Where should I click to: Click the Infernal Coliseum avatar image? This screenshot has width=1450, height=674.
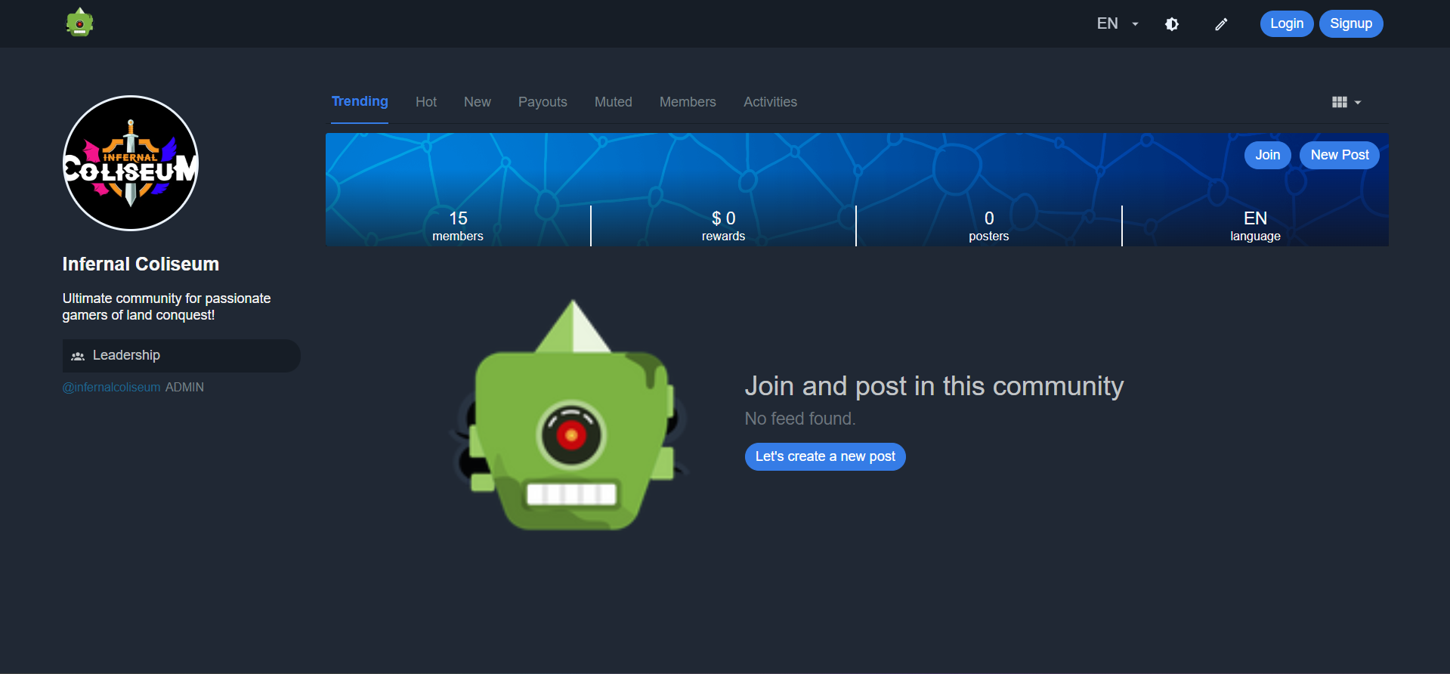pos(131,163)
